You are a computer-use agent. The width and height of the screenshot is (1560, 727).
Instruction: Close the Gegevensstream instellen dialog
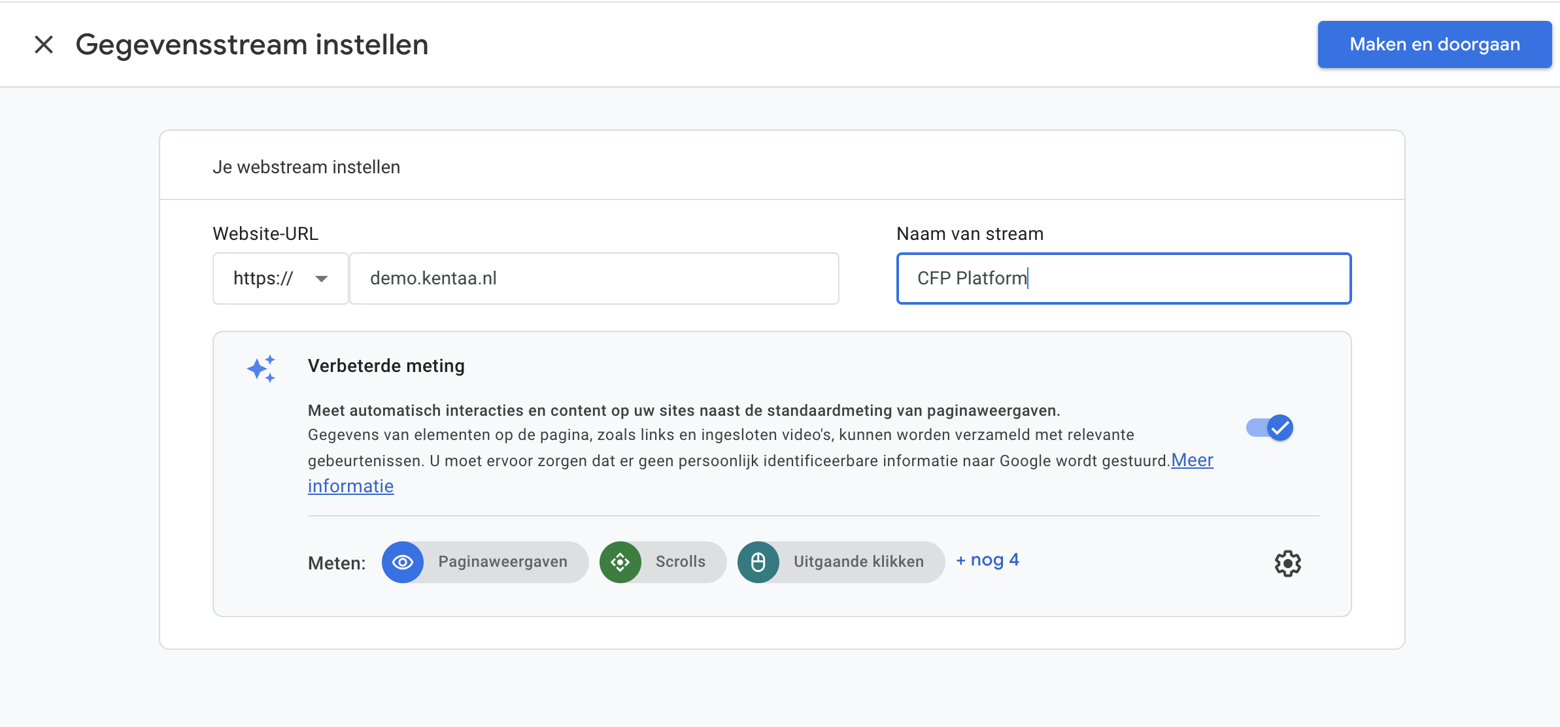tap(44, 44)
